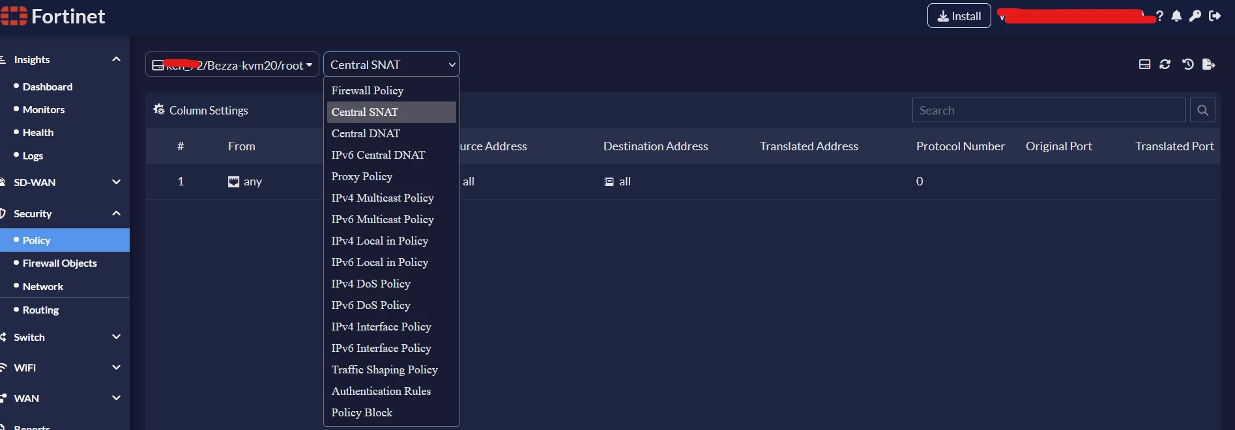Click the key icon in top bar
The height and width of the screenshot is (430, 1235).
pyautogui.click(x=1195, y=16)
